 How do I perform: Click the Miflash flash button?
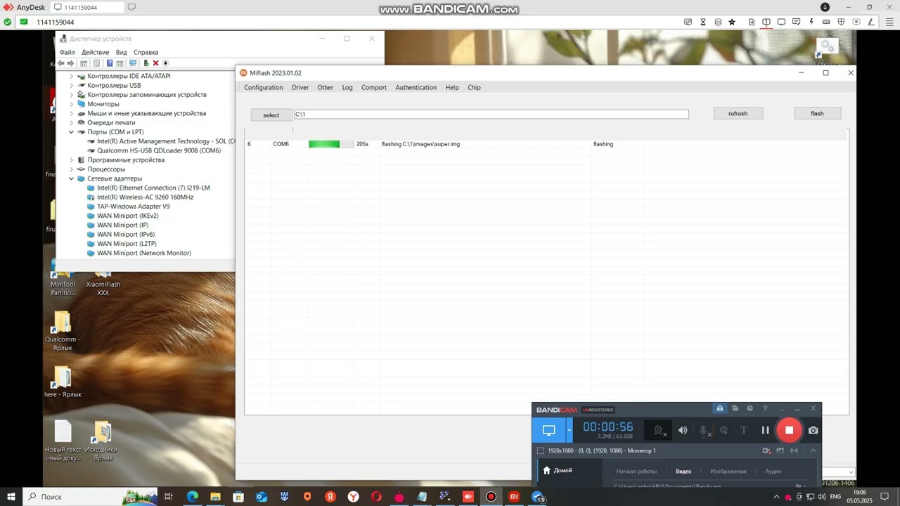pyautogui.click(x=817, y=113)
